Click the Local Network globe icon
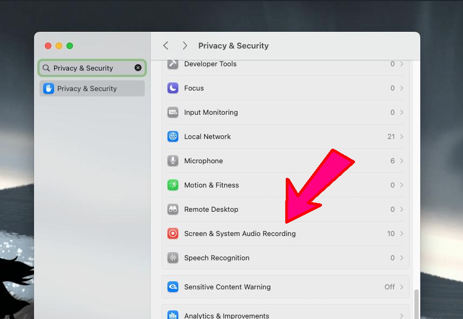 coord(173,137)
